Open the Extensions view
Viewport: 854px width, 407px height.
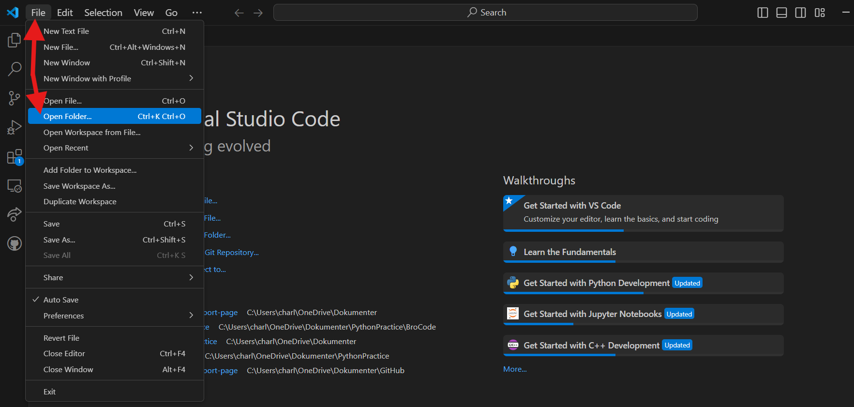point(15,157)
